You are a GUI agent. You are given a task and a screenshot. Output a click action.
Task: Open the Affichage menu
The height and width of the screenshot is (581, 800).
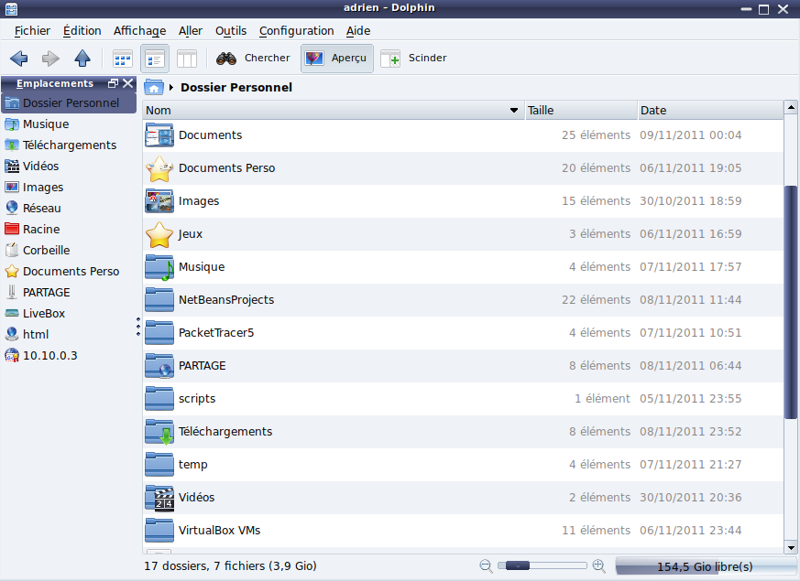[x=140, y=31]
